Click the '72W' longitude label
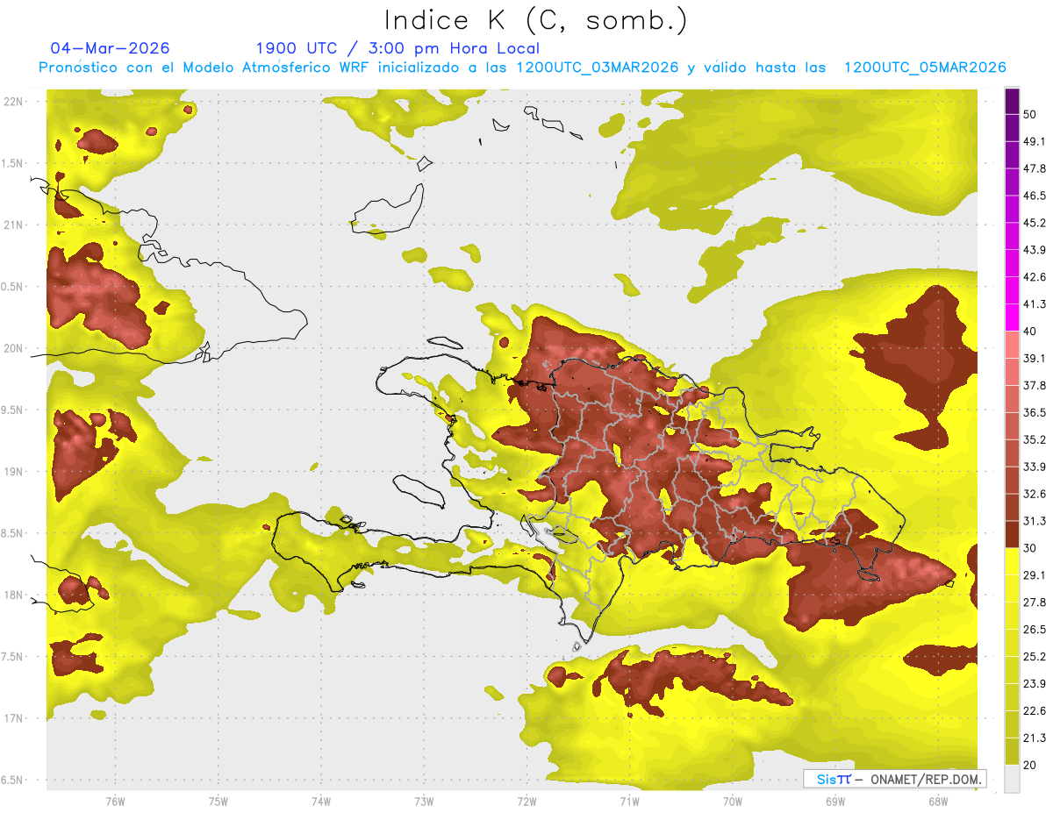Image resolution: width=1053 pixels, height=813 pixels. coord(526,801)
